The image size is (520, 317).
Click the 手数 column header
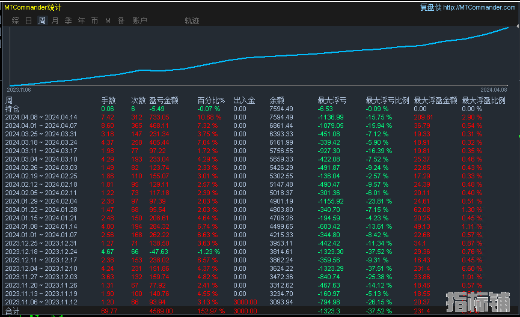coord(108,100)
